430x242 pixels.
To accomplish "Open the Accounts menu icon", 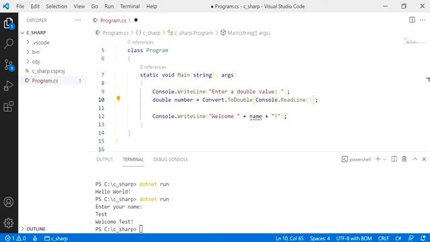I will tap(9, 202).
